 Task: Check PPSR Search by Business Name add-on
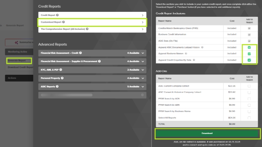[x=249, y=111]
